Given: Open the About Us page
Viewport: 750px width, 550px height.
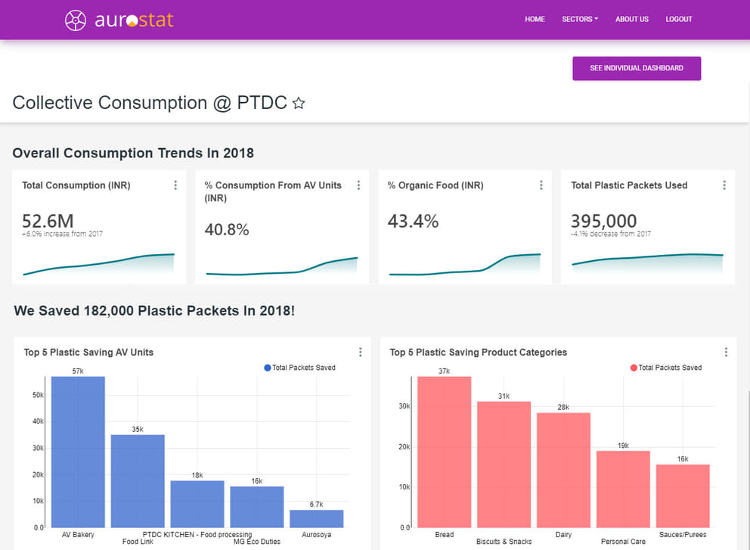Looking at the screenshot, I should click(x=631, y=19).
